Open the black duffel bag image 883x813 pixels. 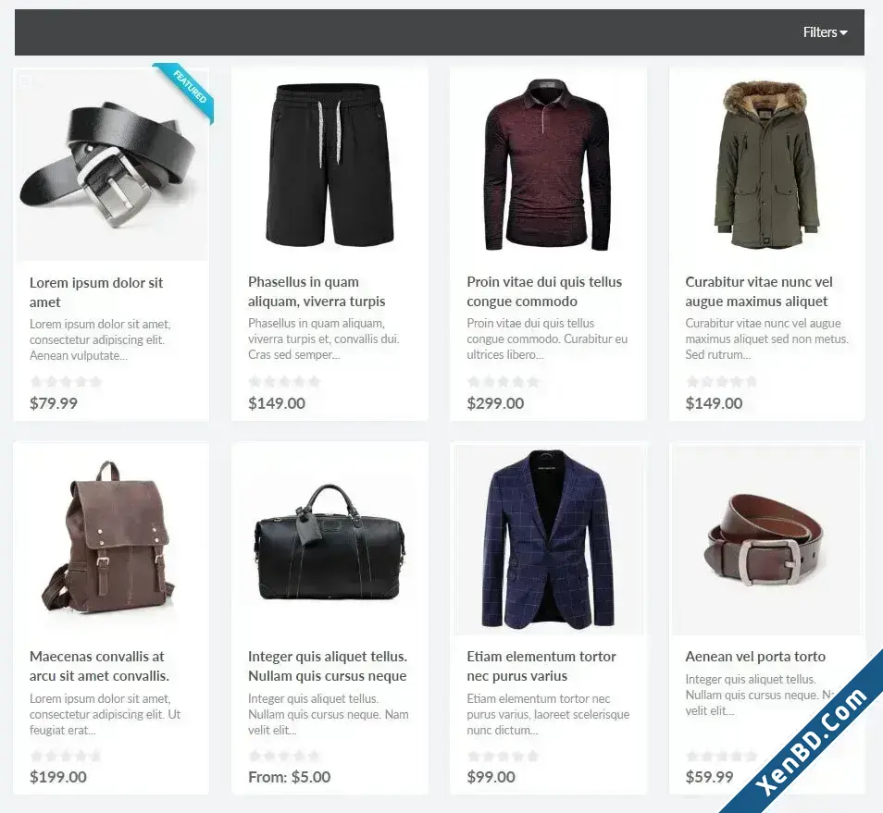pyautogui.click(x=330, y=539)
